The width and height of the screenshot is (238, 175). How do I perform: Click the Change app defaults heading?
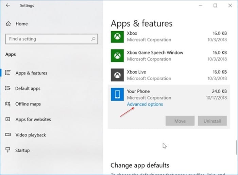(140, 165)
